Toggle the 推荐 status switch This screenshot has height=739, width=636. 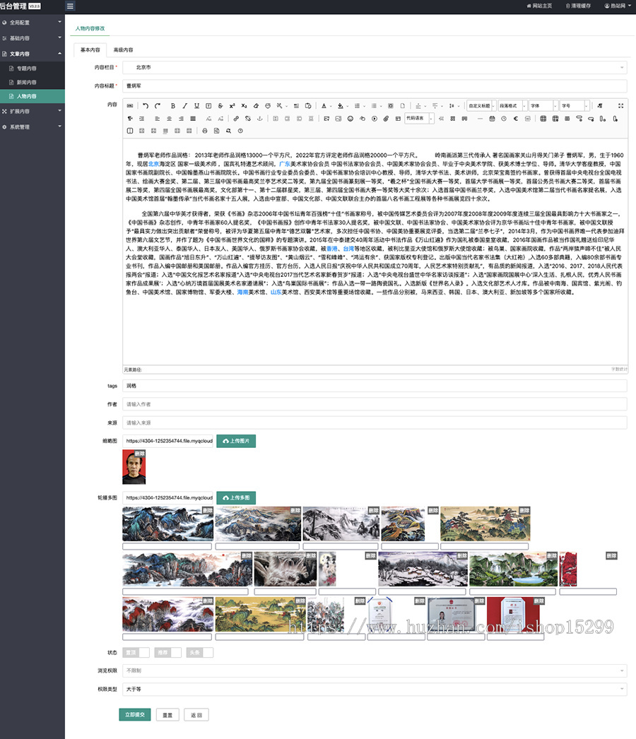[x=168, y=653]
